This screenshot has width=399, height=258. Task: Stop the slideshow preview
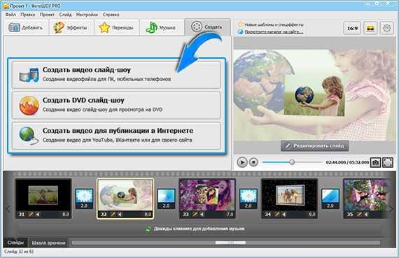coord(253,162)
